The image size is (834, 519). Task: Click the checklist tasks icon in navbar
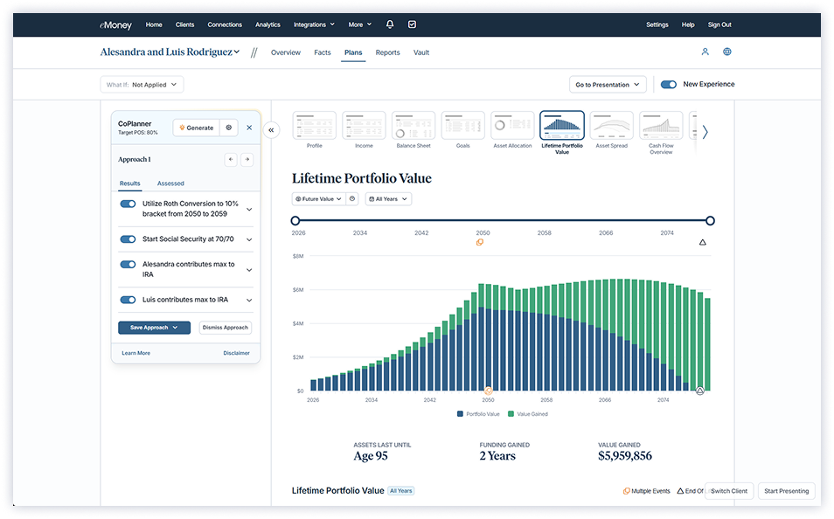tap(413, 24)
